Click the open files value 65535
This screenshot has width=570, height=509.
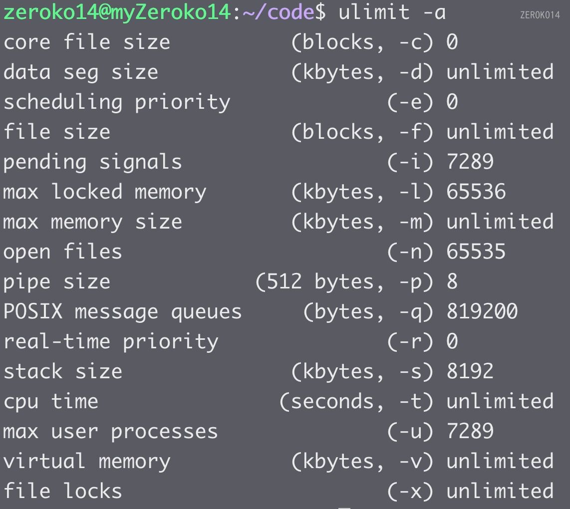[476, 252]
